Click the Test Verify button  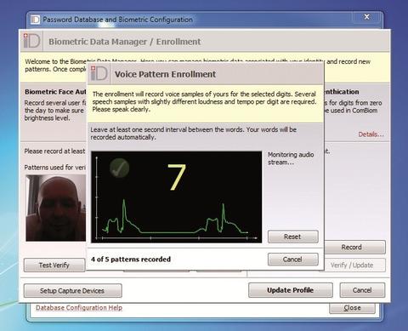click(54, 265)
